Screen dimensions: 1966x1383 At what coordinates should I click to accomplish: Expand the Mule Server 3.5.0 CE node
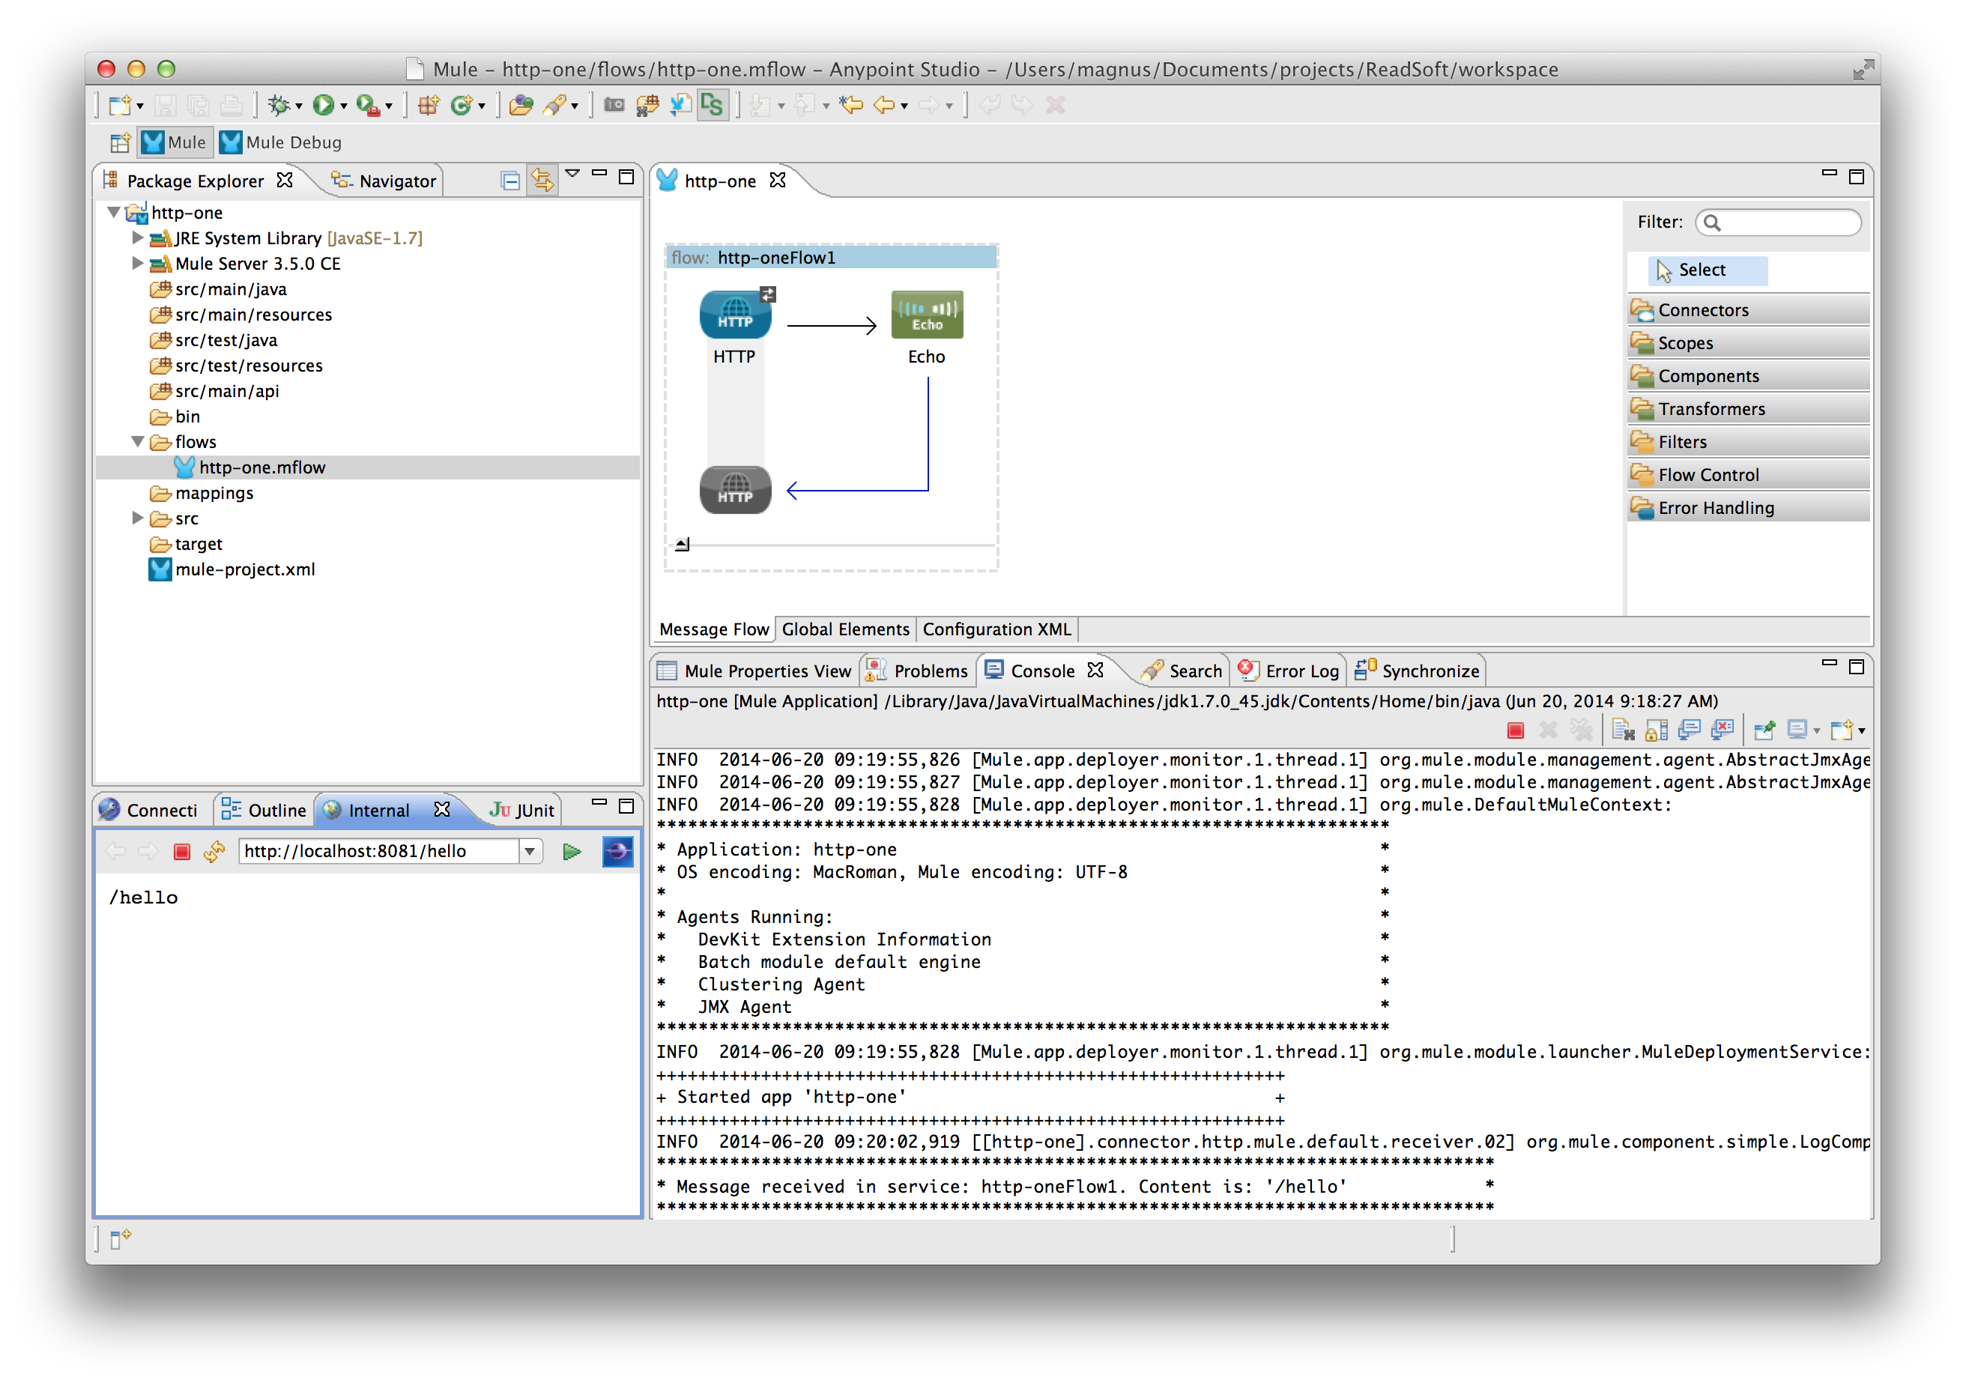[138, 264]
